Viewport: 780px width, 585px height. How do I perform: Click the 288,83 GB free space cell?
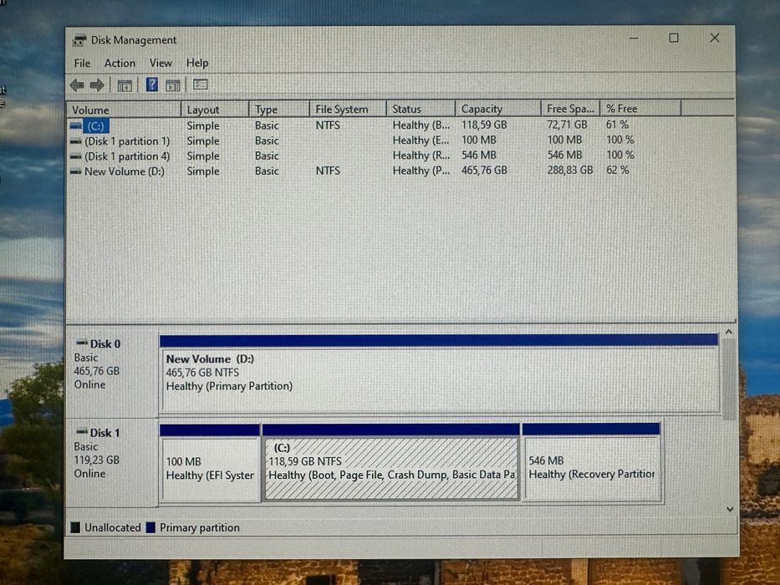pyautogui.click(x=570, y=170)
